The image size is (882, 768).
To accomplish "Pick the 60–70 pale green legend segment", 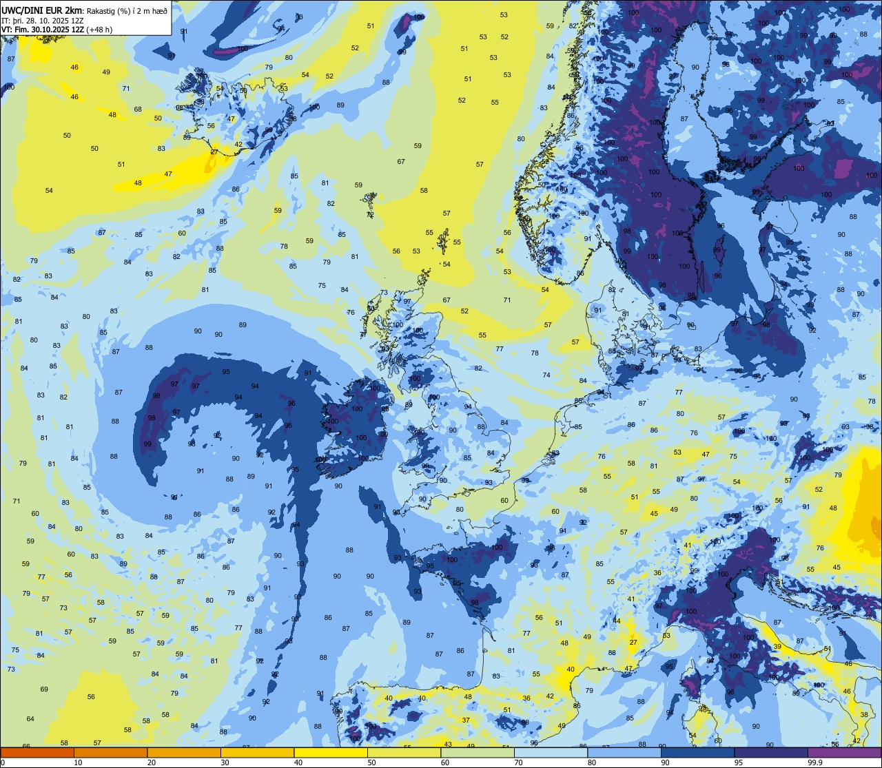I will coord(478,753).
